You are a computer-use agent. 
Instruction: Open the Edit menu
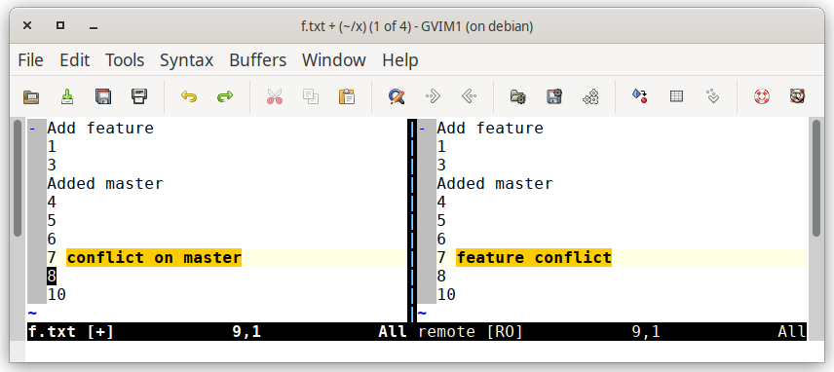click(74, 60)
